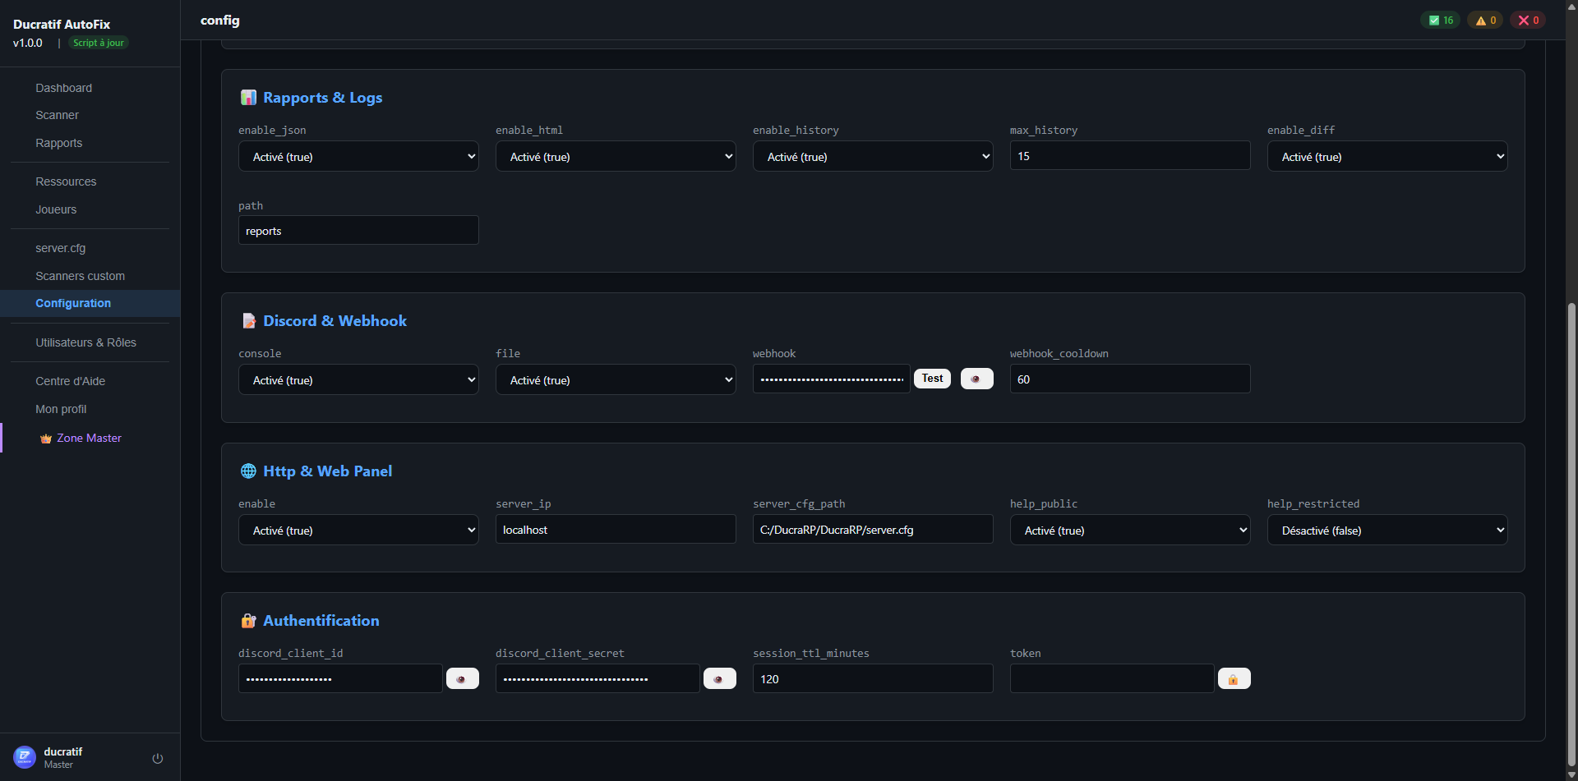Image resolution: width=1578 pixels, height=781 pixels.
Task: Reveal the hidden webhook URL with the eye icon
Action: pos(976,379)
